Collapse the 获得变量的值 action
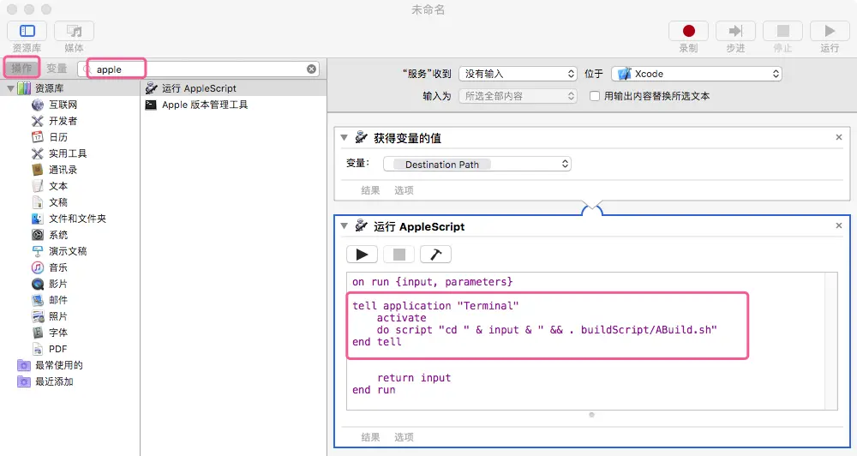The image size is (857, 456). [344, 138]
